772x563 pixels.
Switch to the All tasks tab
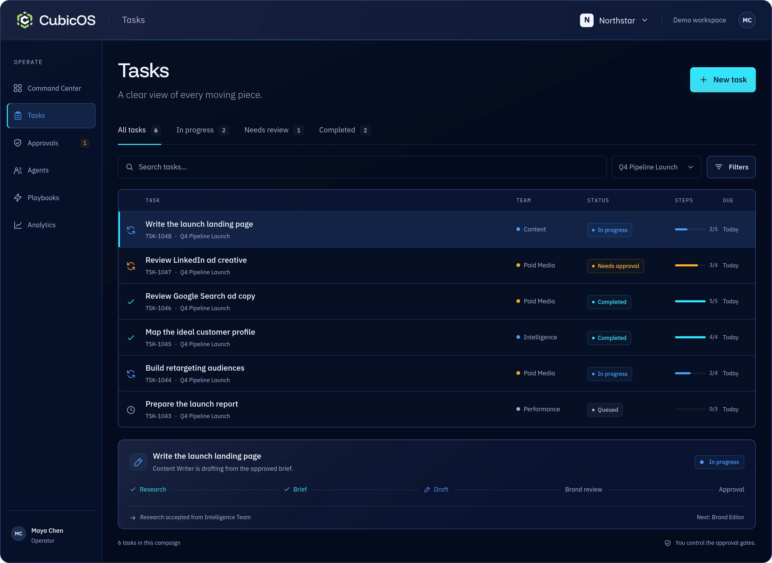point(140,130)
